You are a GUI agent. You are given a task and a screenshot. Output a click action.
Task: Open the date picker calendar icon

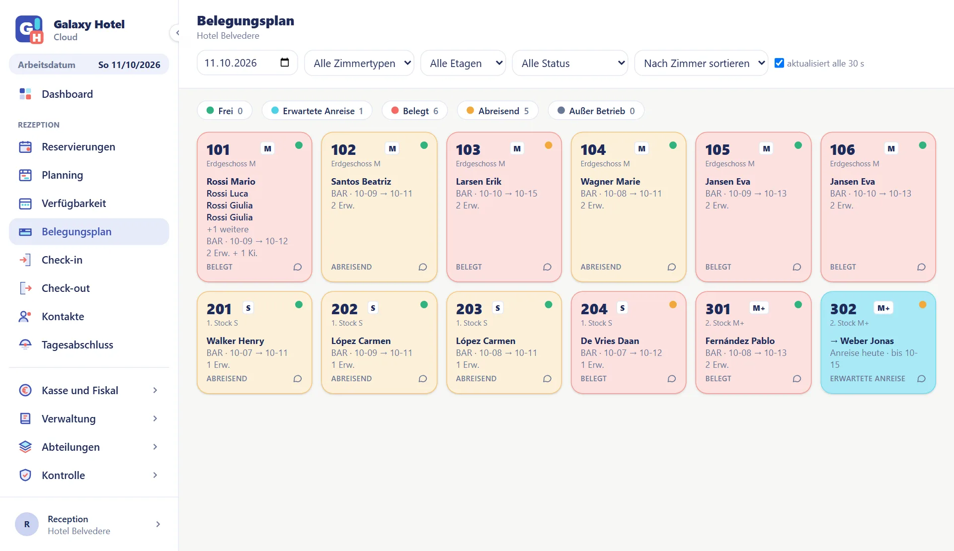pos(285,63)
